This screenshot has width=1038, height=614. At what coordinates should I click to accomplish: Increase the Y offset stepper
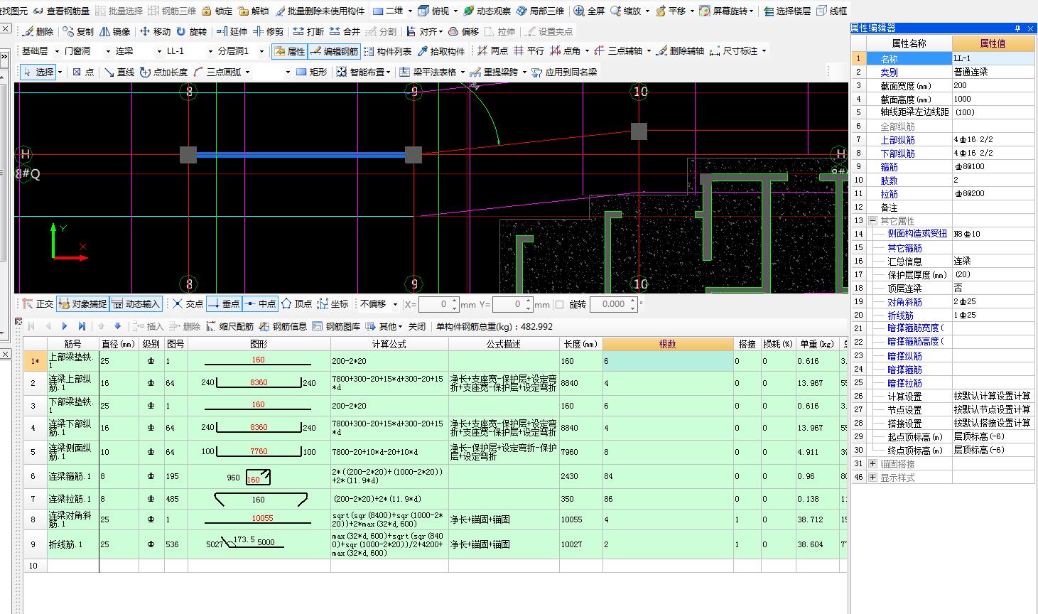point(528,301)
